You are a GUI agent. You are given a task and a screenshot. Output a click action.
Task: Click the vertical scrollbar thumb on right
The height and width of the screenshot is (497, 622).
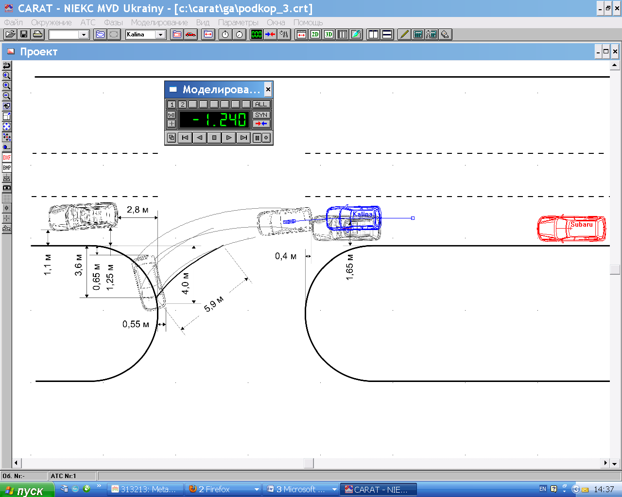click(x=615, y=269)
